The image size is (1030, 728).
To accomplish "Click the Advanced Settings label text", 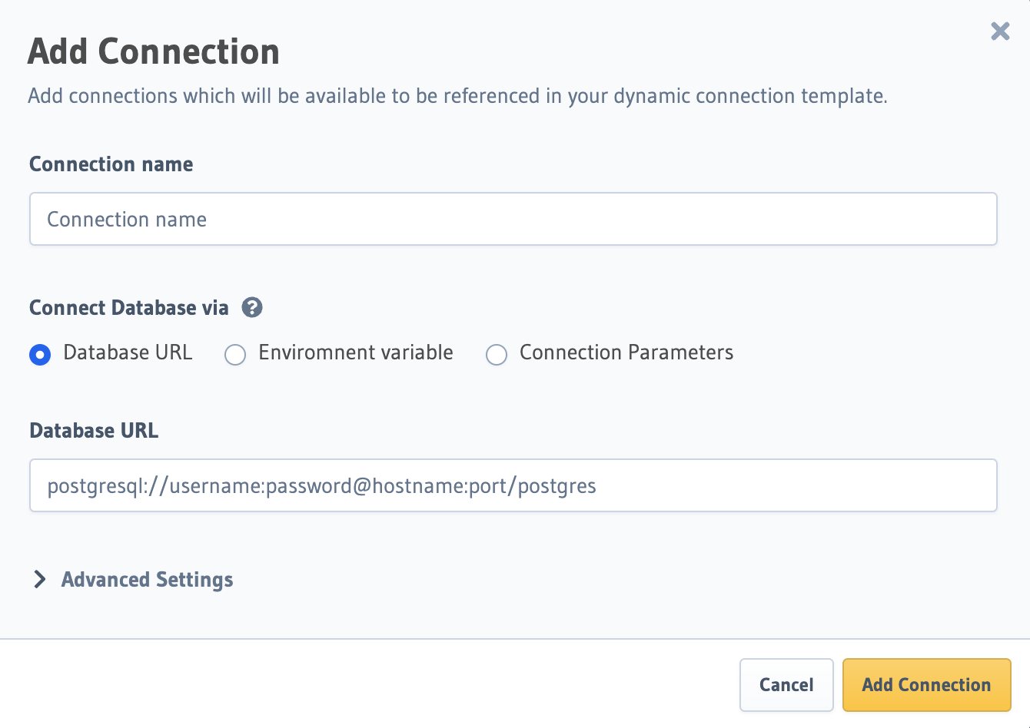I will pos(147,580).
